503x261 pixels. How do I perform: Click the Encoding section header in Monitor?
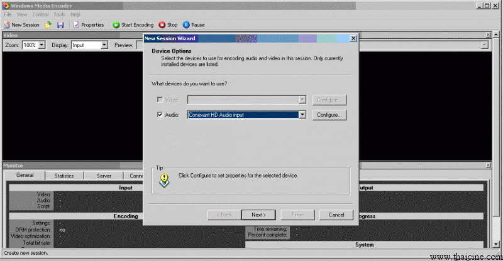(125, 216)
